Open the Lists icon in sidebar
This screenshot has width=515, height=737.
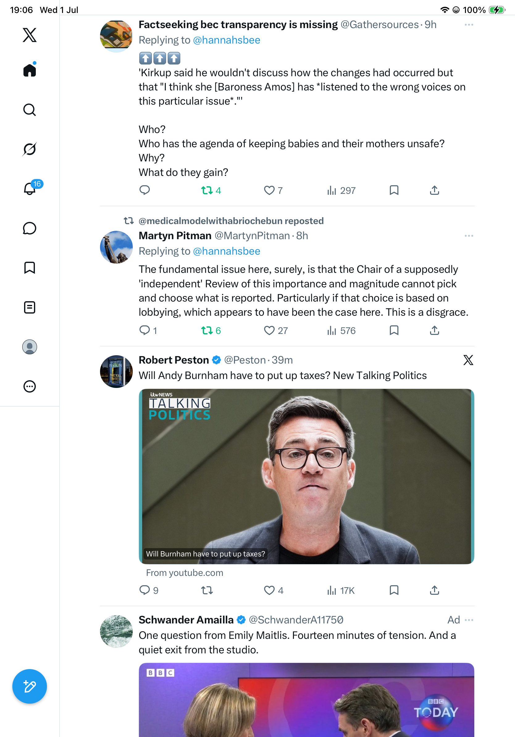[30, 307]
